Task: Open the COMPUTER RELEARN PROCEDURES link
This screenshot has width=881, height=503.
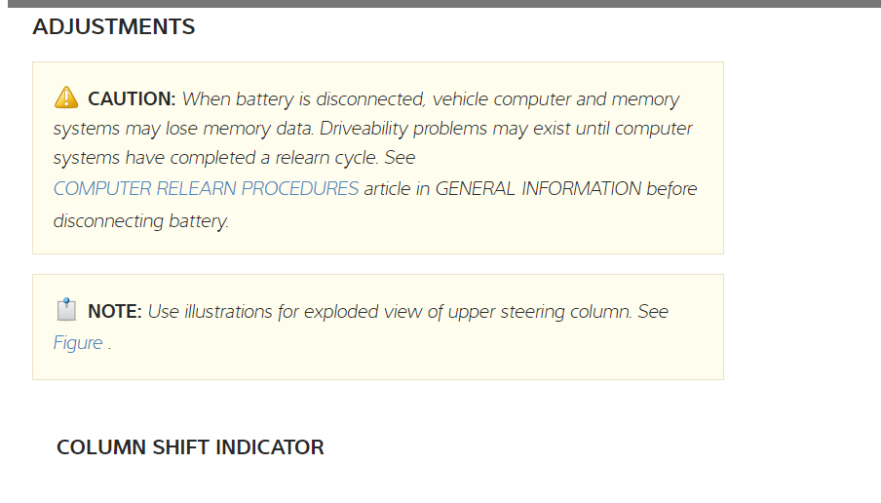Action: point(206,188)
